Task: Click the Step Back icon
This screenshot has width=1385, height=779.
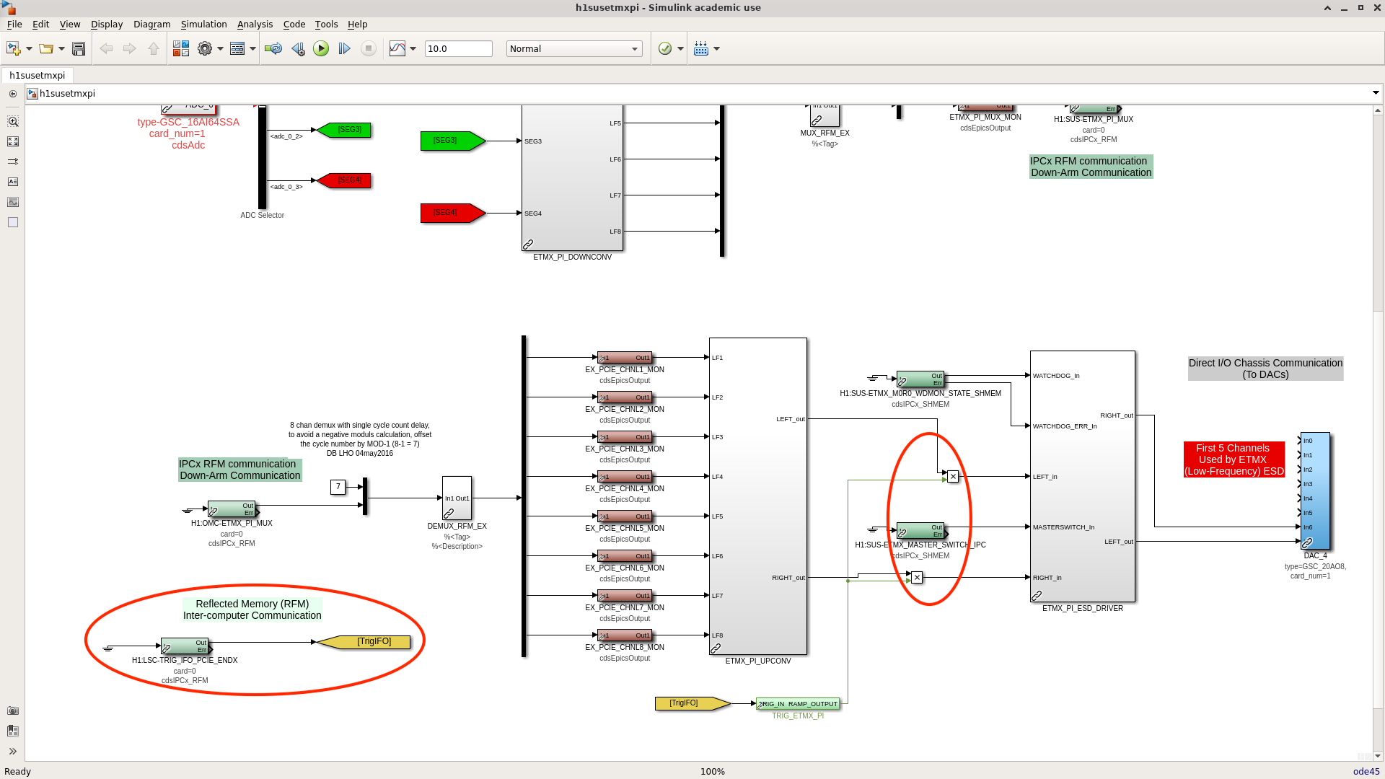Action: tap(297, 48)
